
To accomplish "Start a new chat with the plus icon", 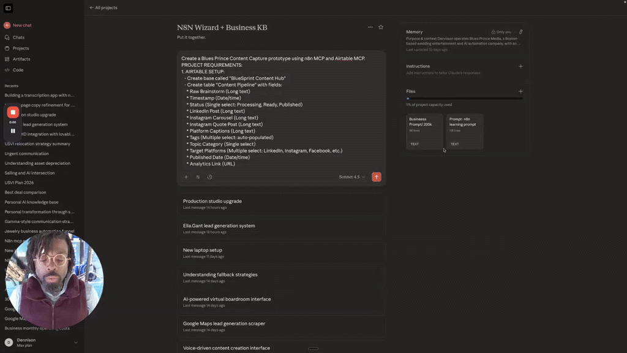I will (x=7, y=25).
